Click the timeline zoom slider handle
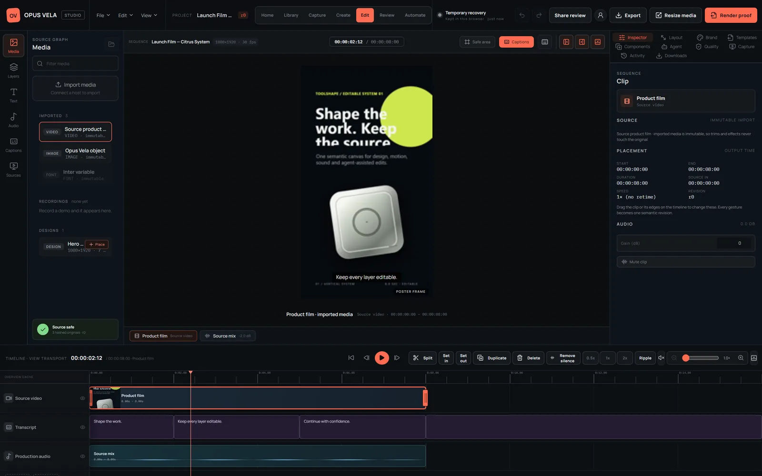Screen dimensions: 762x476 pyautogui.click(x=686, y=358)
